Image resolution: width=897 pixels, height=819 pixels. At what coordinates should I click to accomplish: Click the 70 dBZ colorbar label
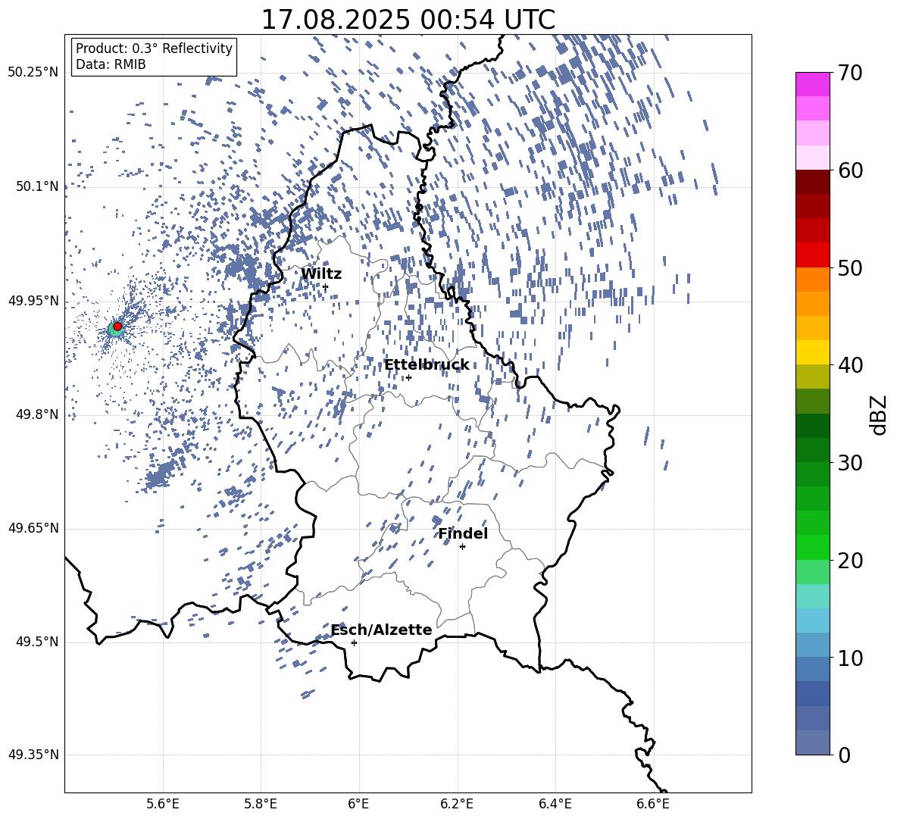[850, 73]
